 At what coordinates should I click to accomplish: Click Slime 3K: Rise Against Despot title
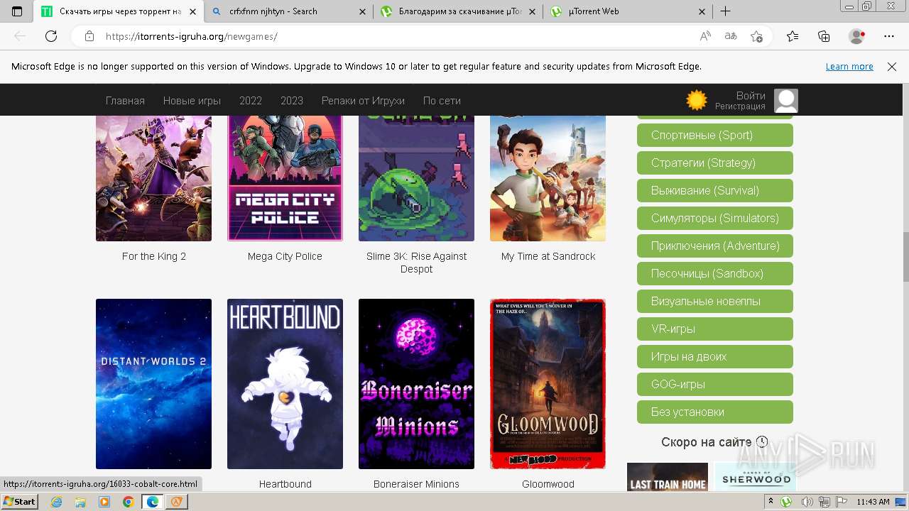tap(416, 263)
